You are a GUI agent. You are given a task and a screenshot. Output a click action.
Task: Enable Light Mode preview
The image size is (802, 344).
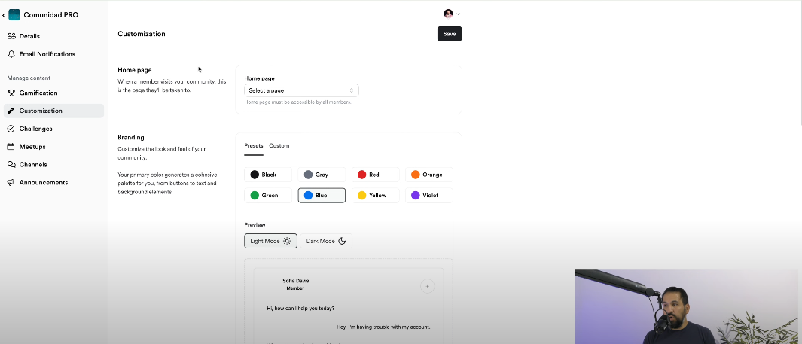pos(270,241)
